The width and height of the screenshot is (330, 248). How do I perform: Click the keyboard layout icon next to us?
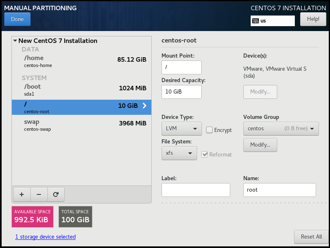(256, 21)
